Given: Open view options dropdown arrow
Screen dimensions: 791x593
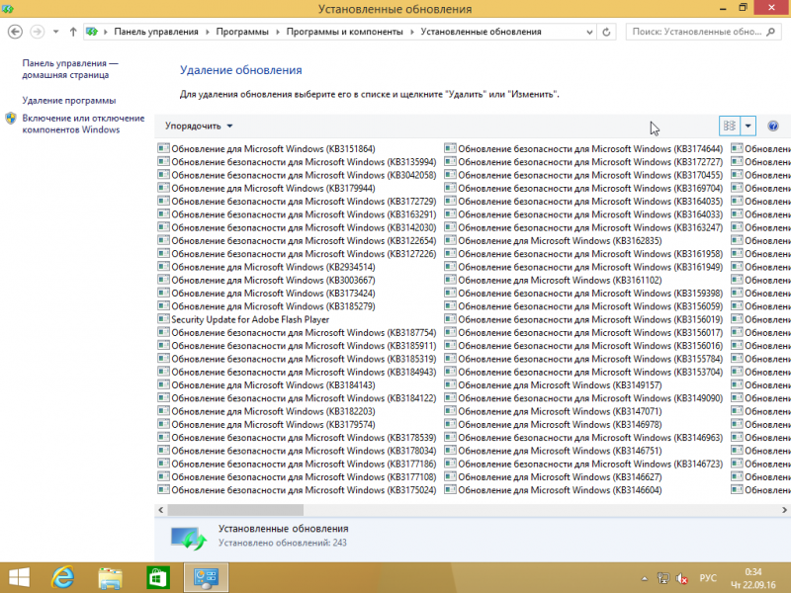Looking at the screenshot, I should click(748, 127).
